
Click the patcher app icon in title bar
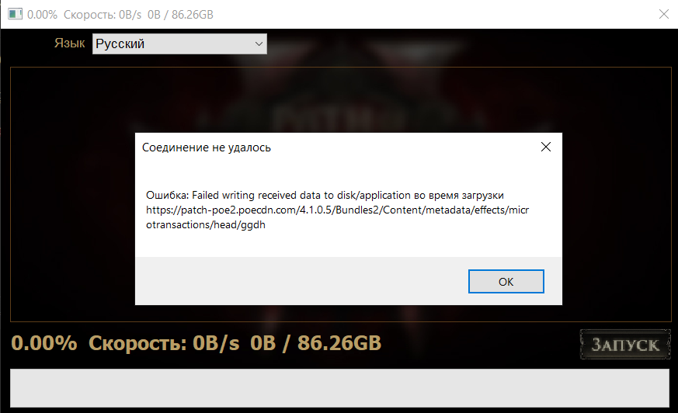tap(15, 14)
